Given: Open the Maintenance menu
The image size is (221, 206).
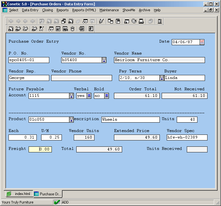Looking at the screenshot, I should pyautogui.click(x=109, y=10).
